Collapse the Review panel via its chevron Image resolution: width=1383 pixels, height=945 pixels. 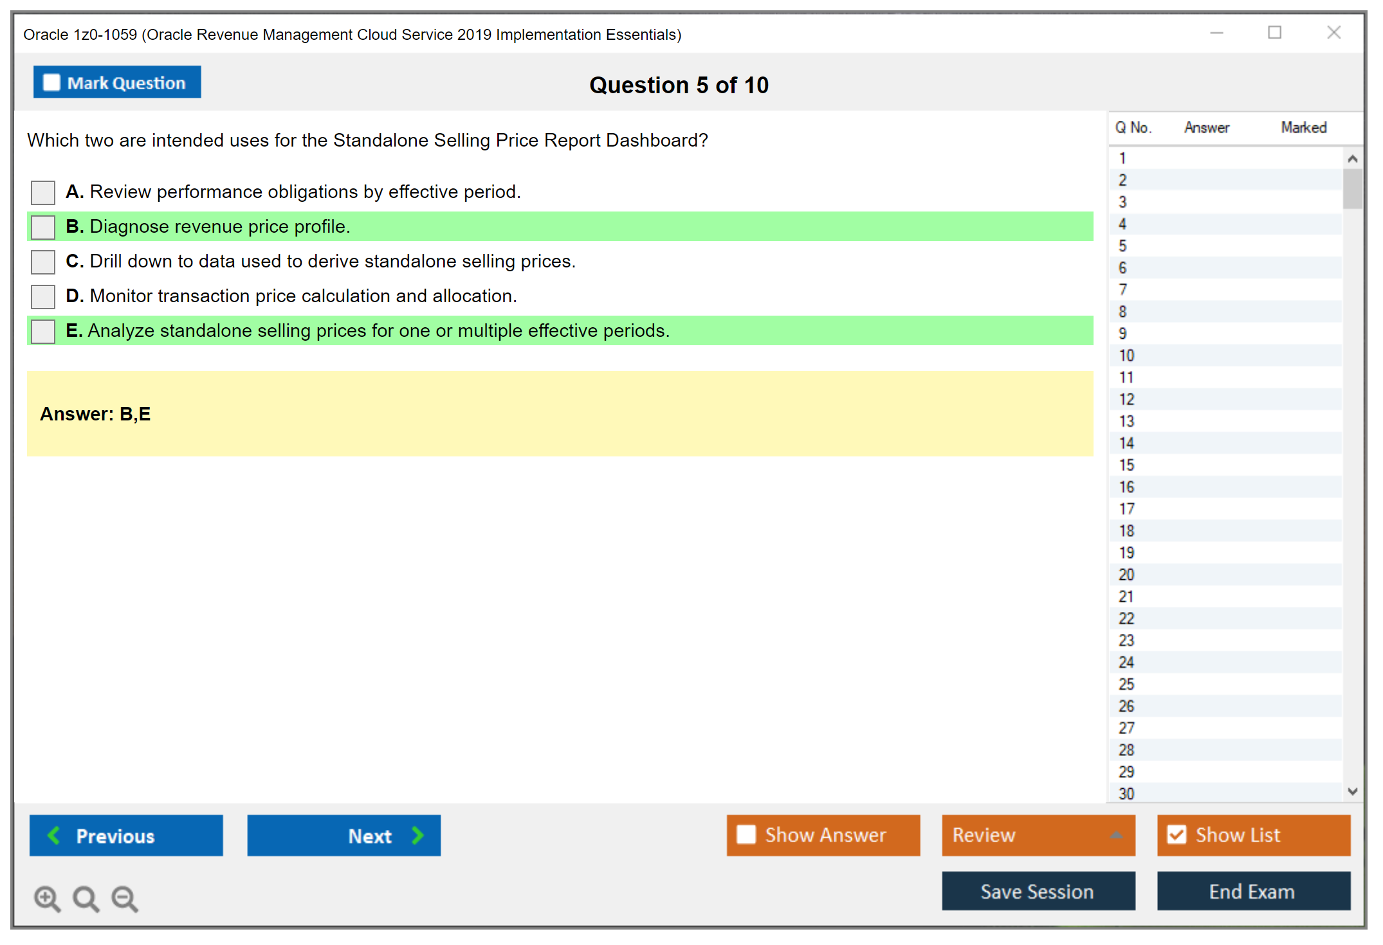point(1117,835)
